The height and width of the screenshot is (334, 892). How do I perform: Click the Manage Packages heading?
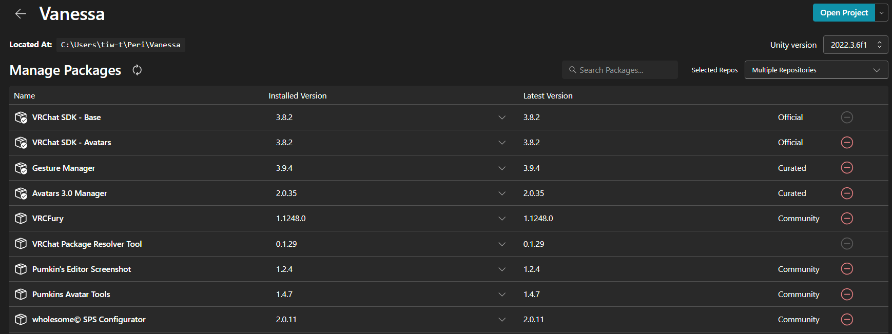click(x=65, y=70)
